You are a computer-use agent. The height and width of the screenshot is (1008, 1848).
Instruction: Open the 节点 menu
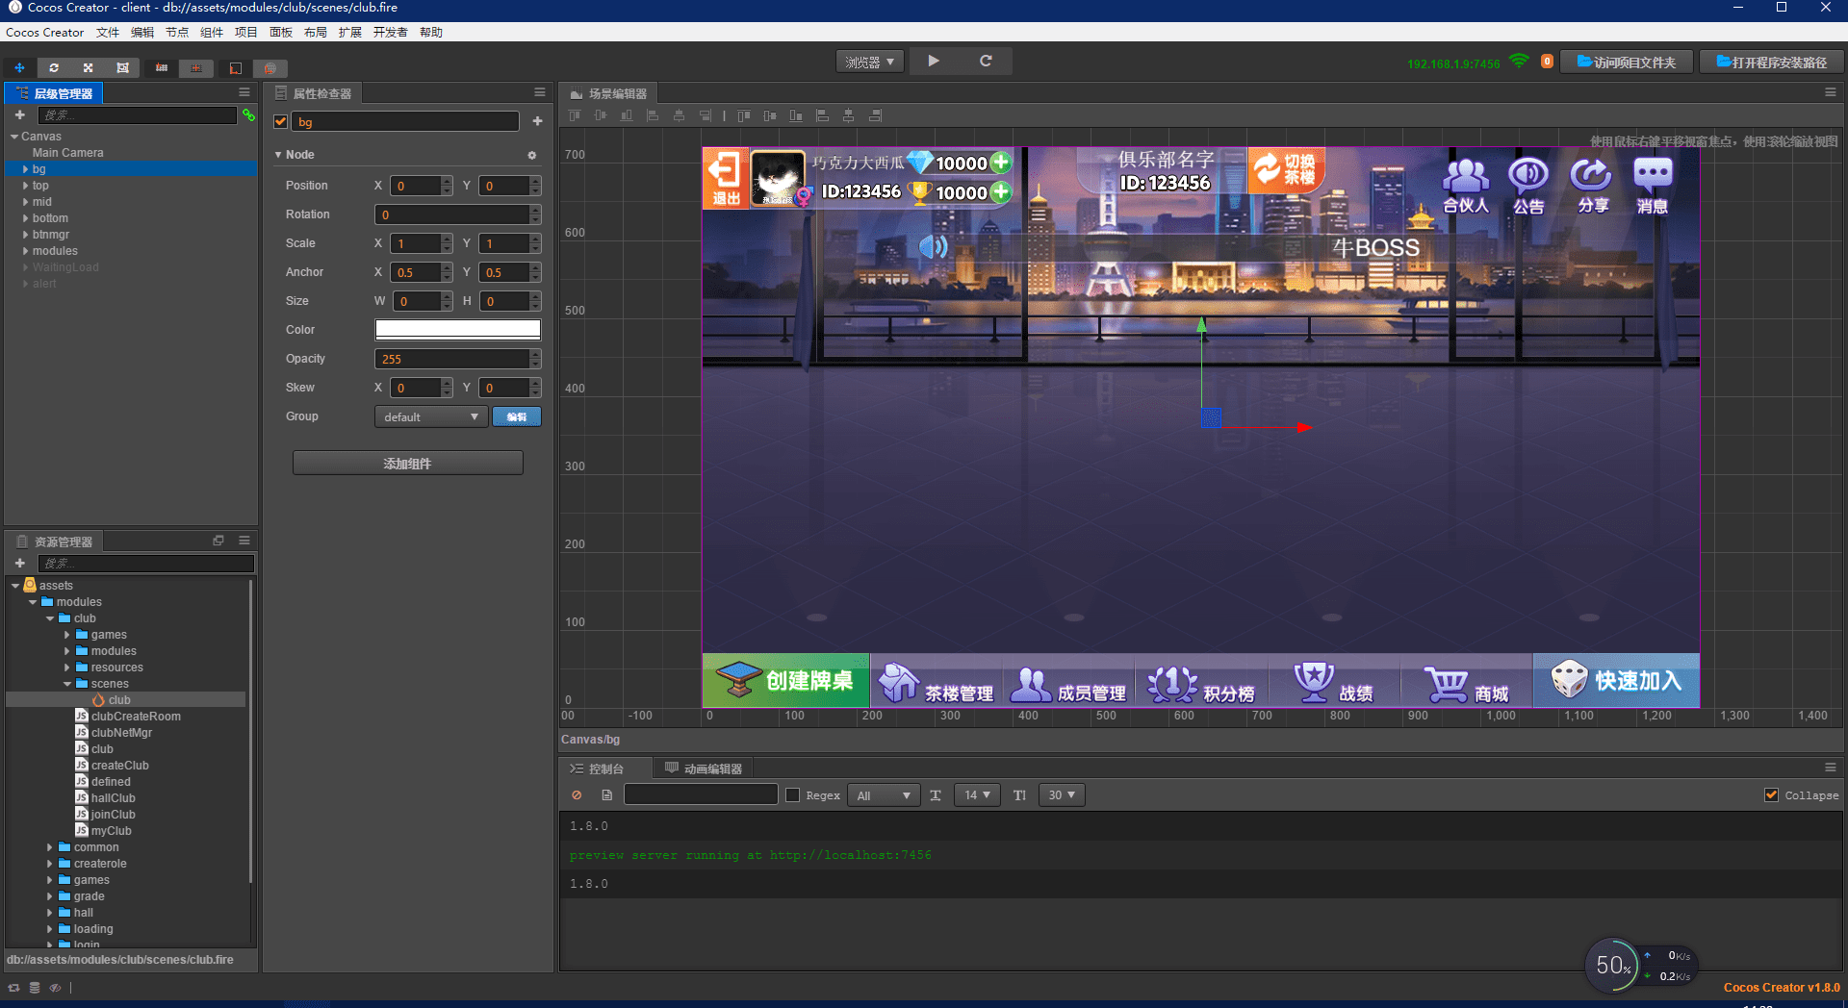[177, 33]
